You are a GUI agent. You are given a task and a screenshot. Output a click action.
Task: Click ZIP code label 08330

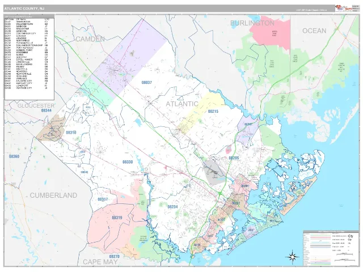(x=128, y=162)
